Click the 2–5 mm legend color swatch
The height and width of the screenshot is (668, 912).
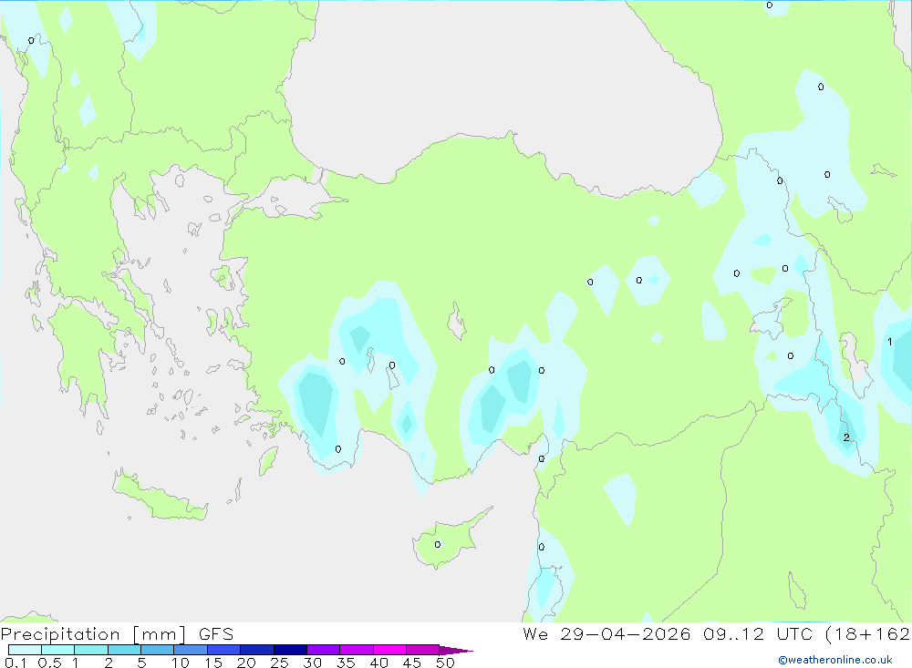tap(124, 650)
